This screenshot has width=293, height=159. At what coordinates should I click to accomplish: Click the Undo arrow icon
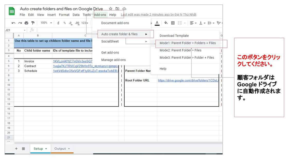[13, 23]
